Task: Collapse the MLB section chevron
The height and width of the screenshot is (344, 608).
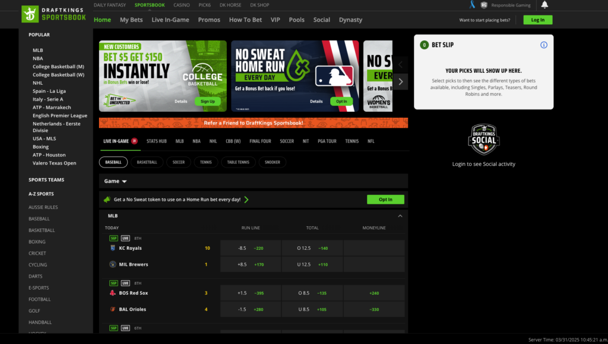Action: [x=400, y=216]
